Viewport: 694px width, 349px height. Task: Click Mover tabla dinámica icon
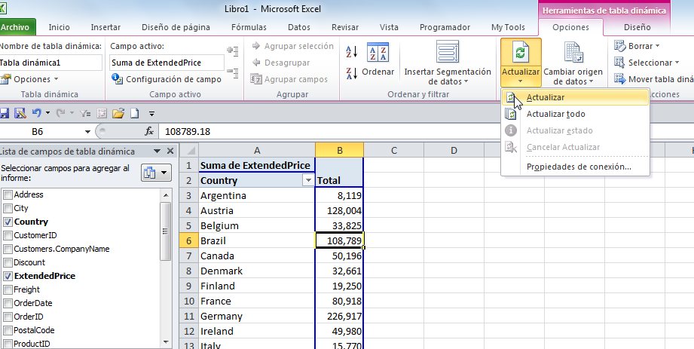pyautogui.click(x=619, y=79)
